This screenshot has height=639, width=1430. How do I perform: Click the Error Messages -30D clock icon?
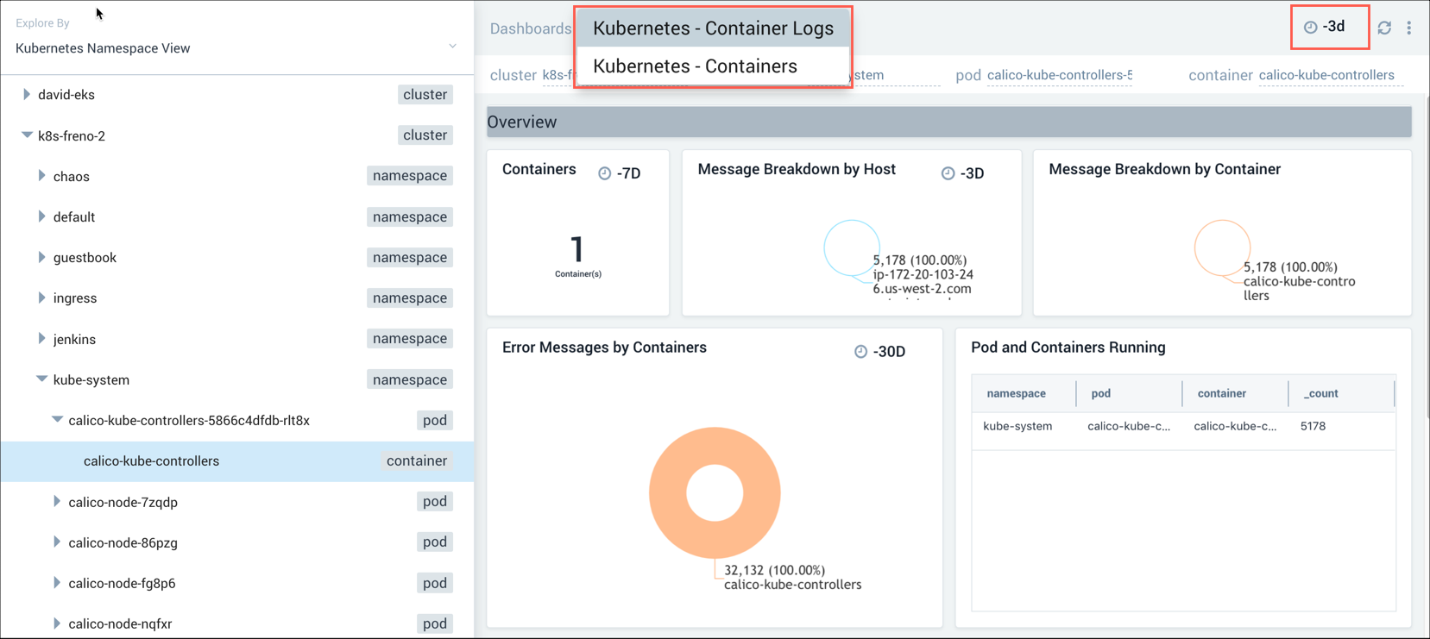860,352
